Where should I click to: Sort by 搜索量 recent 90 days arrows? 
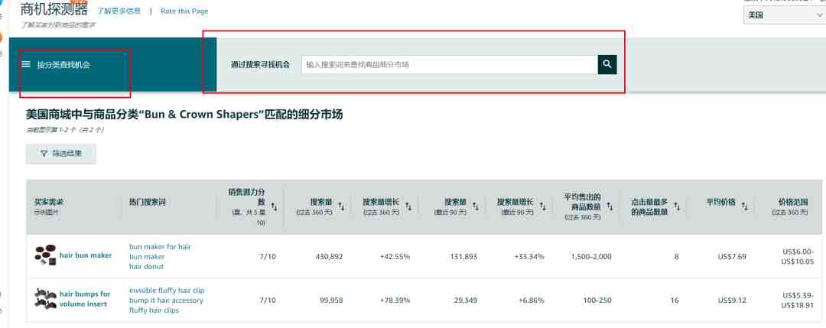coord(476,206)
